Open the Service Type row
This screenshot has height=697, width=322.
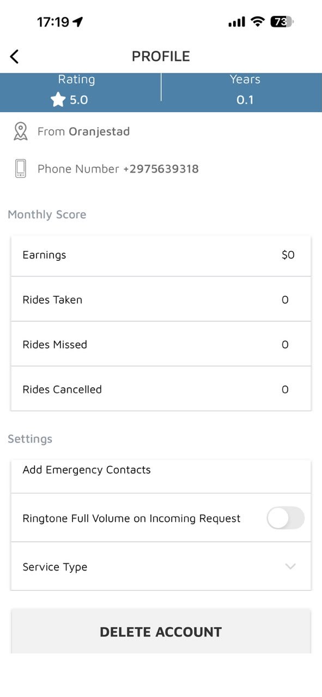point(161,566)
